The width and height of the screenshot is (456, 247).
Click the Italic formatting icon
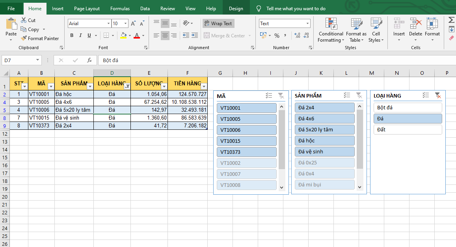point(80,35)
